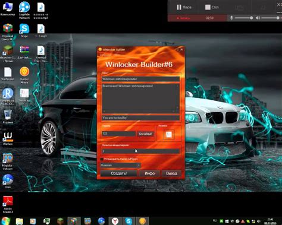Stop the screen recording (Стоп)
Screen dimensions: 282x225
pyautogui.click(x=212, y=7)
